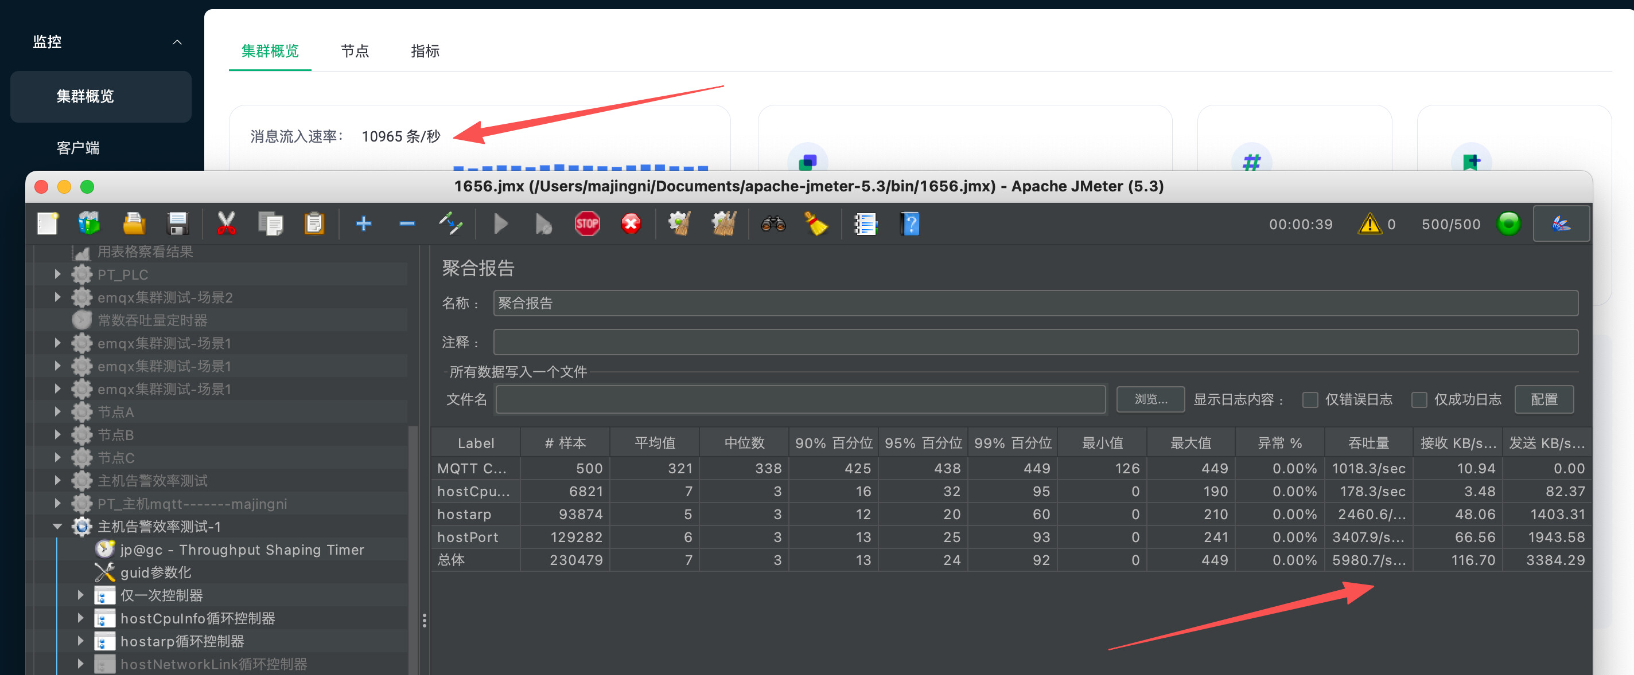Expand the PT_PLC tree node
This screenshot has width=1634, height=675.
58,274
